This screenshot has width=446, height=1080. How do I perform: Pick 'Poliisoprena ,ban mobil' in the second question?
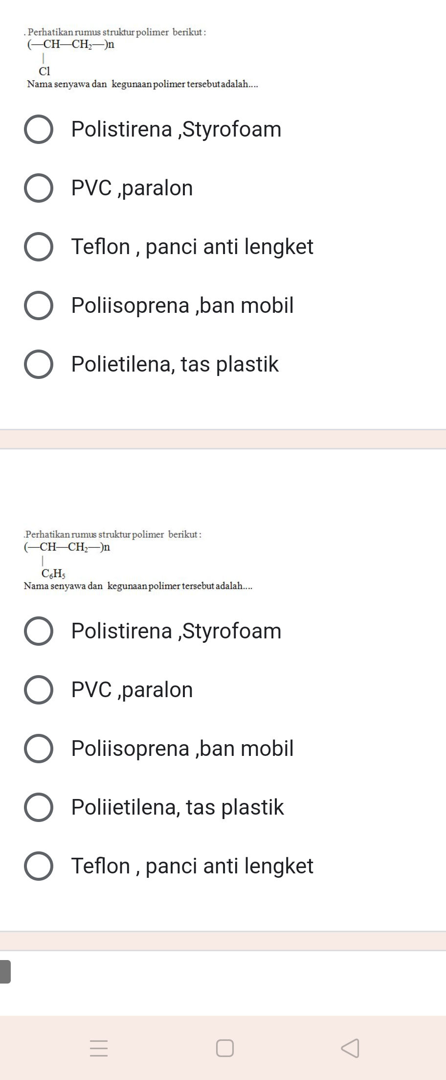click(x=40, y=749)
